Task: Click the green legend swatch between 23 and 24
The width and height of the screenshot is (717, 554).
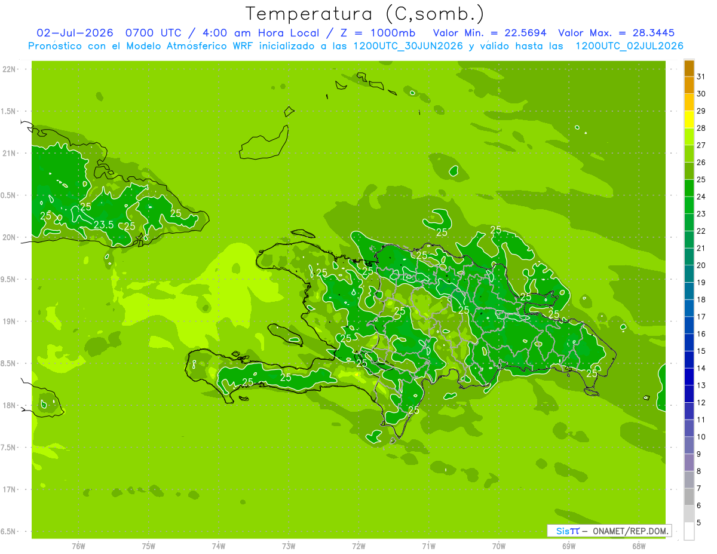Action: (x=690, y=206)
